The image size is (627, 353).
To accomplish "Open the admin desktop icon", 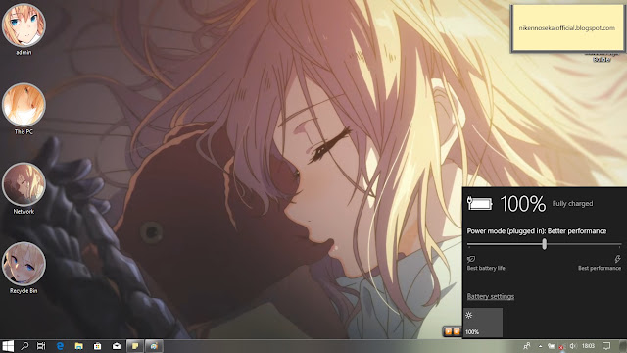I will [x=24, y=28].
